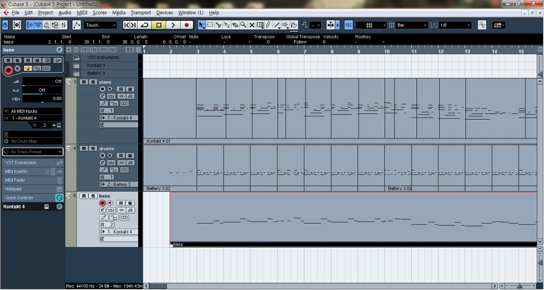Select the Split scissors tool

coord(218,25)
